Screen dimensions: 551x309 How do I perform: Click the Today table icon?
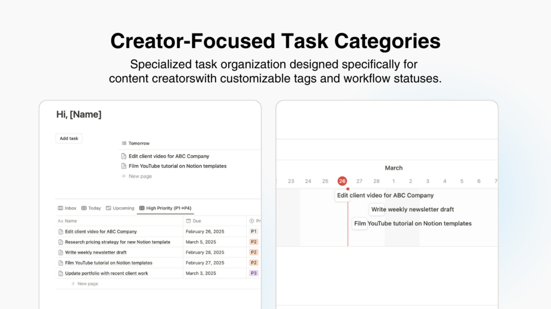click(x=84, y=208)
